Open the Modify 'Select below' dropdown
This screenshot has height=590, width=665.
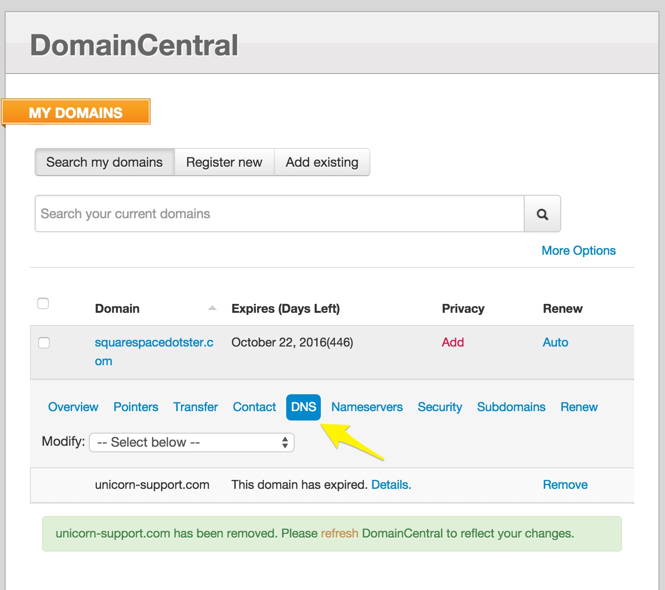click(x=191, y=442)
